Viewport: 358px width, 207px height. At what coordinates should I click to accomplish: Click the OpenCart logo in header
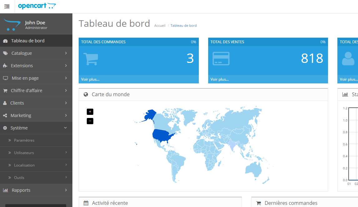coord(37,6)
